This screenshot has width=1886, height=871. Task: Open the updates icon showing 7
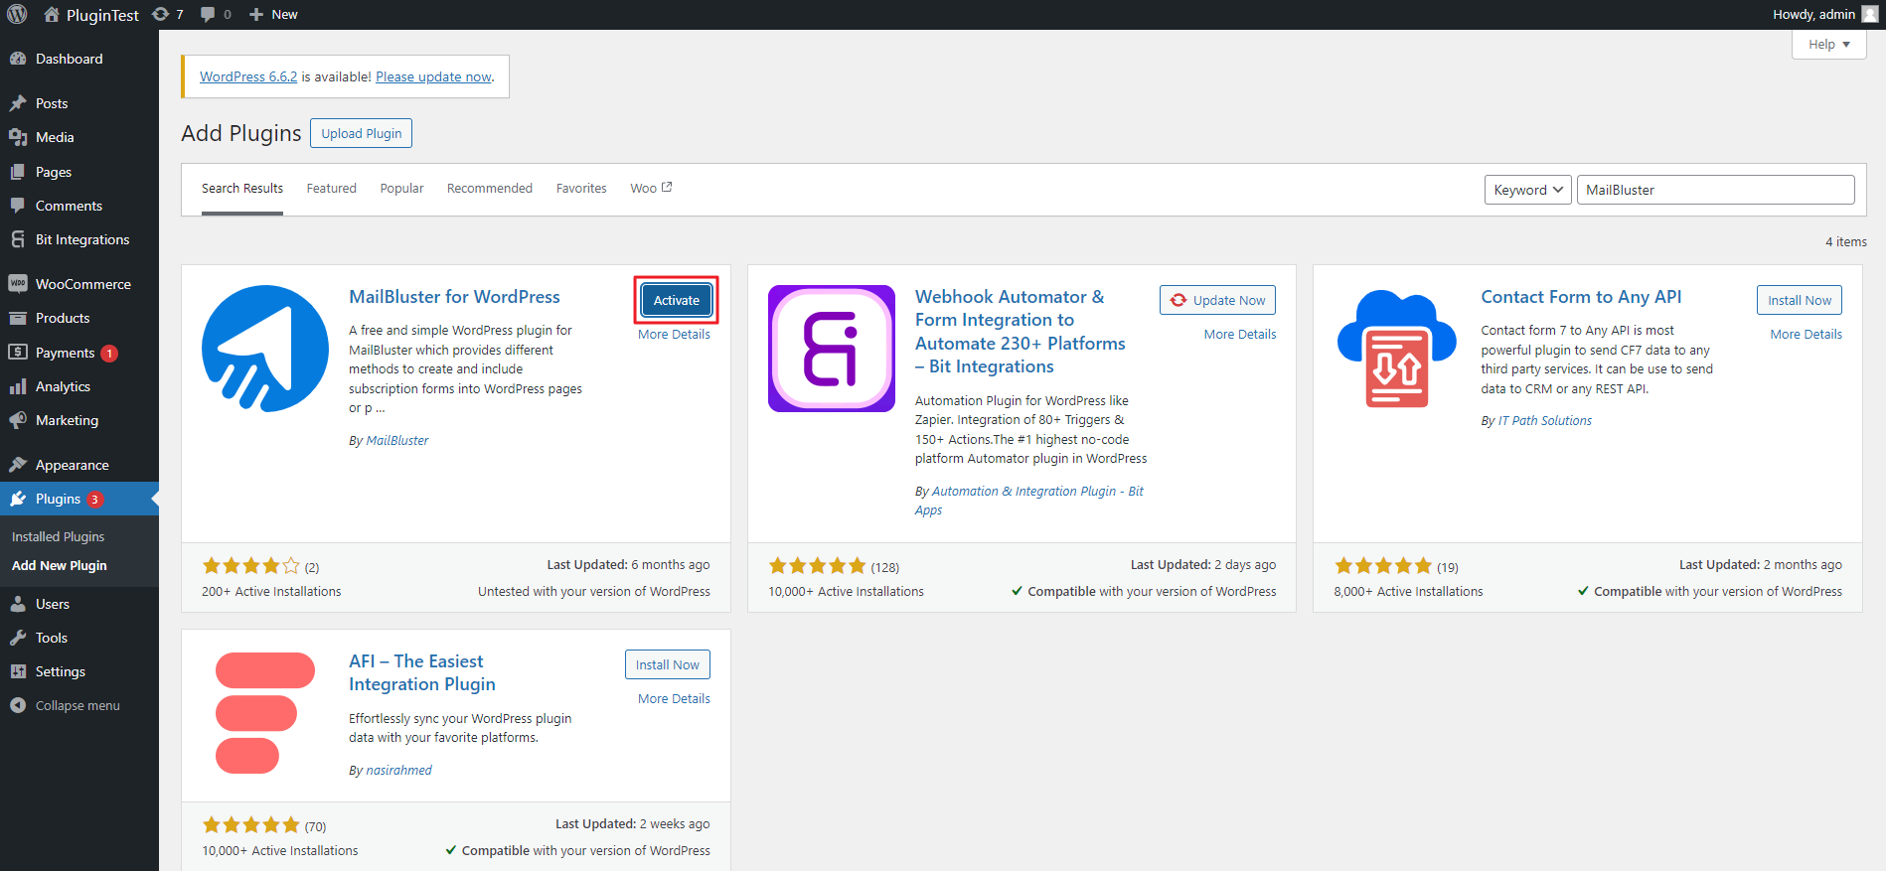pyautogui.click(x=167, y=14)
